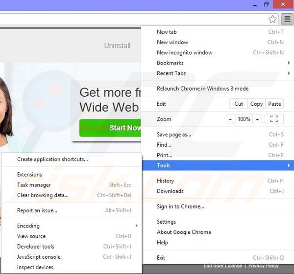This screenshot has height=274, width=294.
Task: Expand the Recent Tabs submenu arrow
Action: pos(289,73)
